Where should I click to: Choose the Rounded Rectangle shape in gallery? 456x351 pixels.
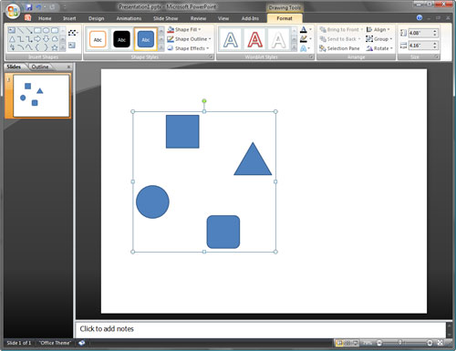click(55, 30)
